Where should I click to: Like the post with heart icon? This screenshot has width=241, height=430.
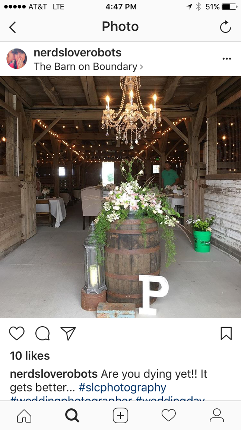(17, 333)
